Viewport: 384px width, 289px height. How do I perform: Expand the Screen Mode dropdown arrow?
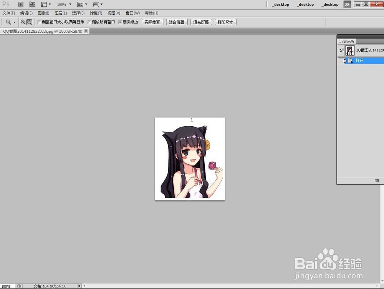click(101, 4)
